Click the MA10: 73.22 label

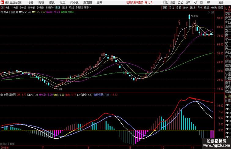pyautogui.click(x=39, y=12)
